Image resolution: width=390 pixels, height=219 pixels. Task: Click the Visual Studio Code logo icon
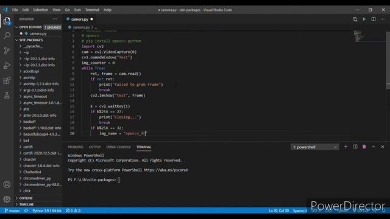(x=5, y=10)
